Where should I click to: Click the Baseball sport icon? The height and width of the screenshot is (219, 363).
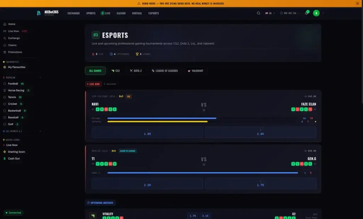coord(5,117)
